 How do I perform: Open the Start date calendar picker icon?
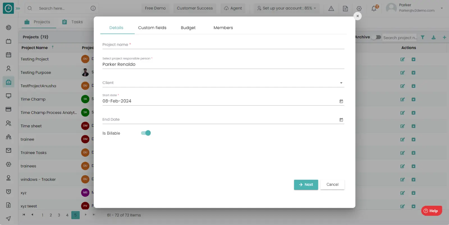point(341,101)
